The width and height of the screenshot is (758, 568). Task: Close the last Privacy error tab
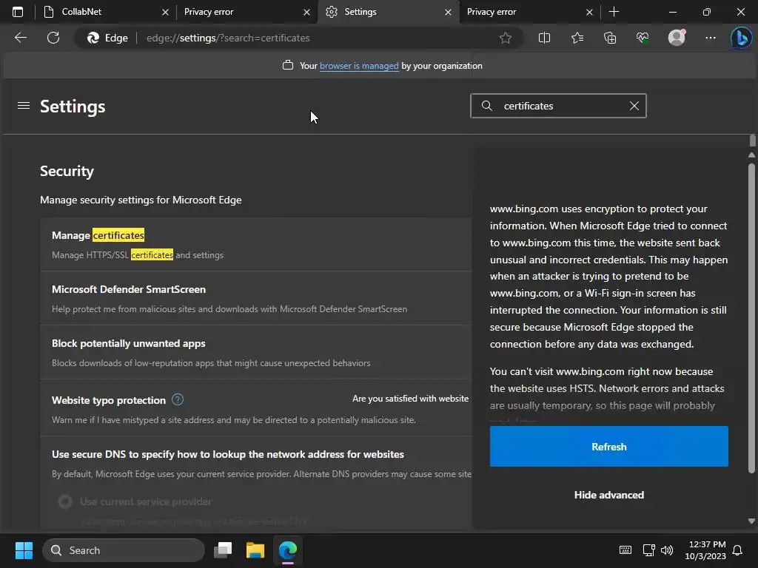click(x=589, y=12)
